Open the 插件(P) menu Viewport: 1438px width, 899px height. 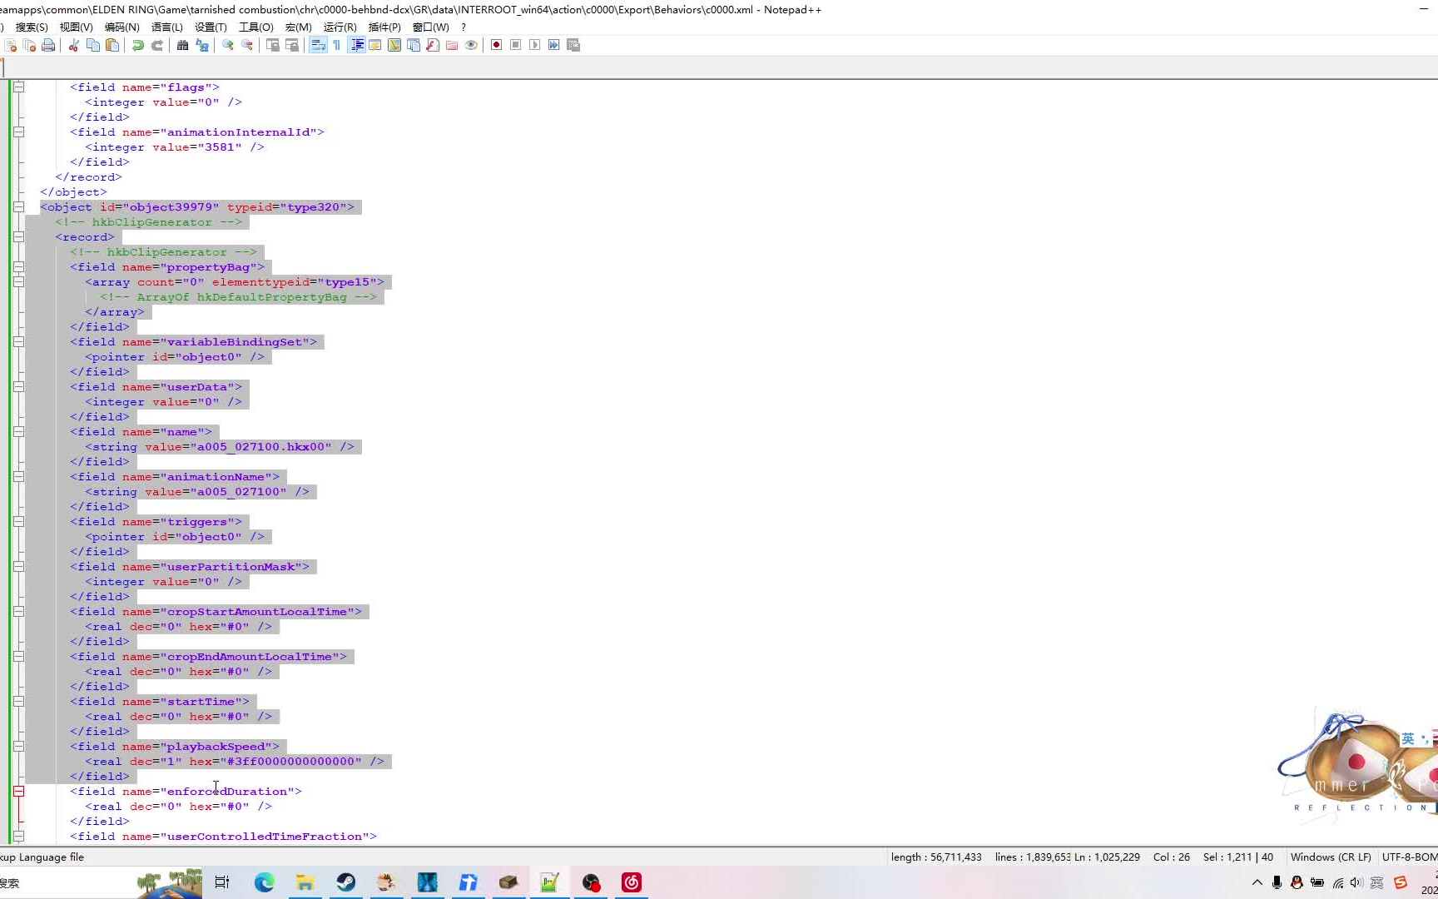384,27
